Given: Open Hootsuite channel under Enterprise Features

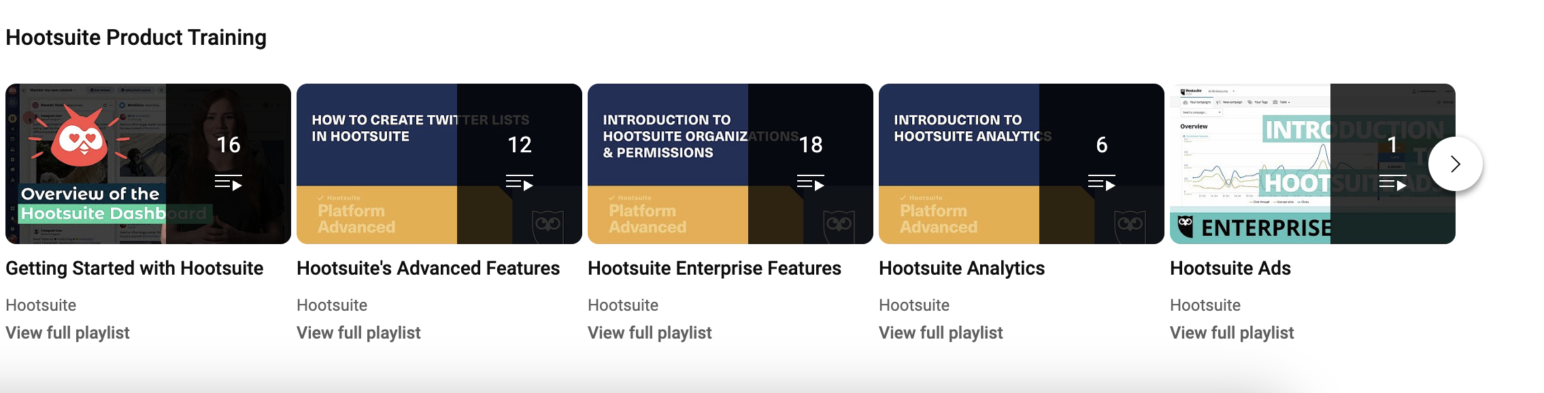Looking at the screenshot, I should [623, 305].
